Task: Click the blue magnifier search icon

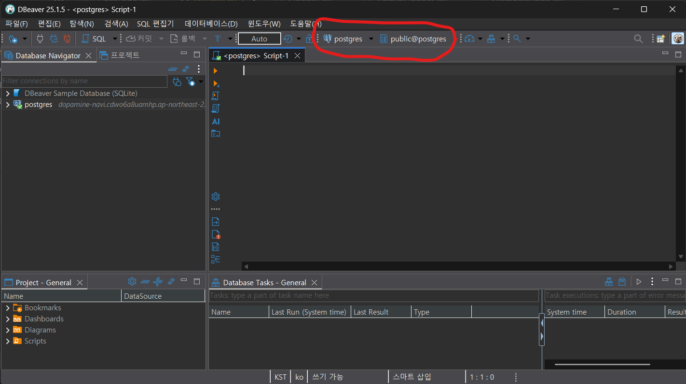Action: point(517,39)
